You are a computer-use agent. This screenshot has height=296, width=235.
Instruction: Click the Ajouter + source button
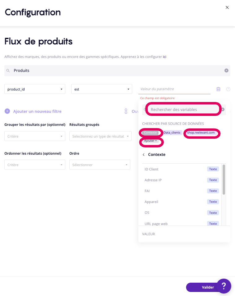pos(151,141)
